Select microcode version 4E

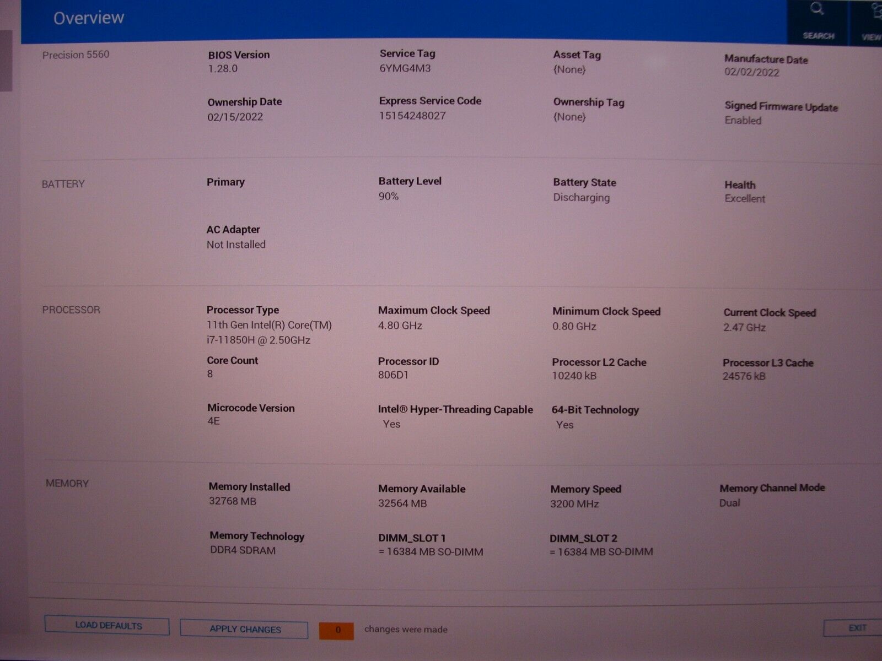[x=213, y=421]
